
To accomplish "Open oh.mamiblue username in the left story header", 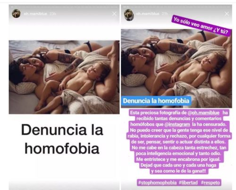I will (35, 14).
